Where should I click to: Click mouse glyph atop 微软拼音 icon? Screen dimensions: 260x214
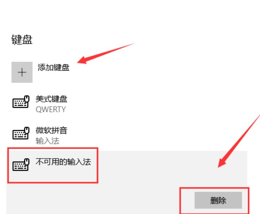(27, 130)
